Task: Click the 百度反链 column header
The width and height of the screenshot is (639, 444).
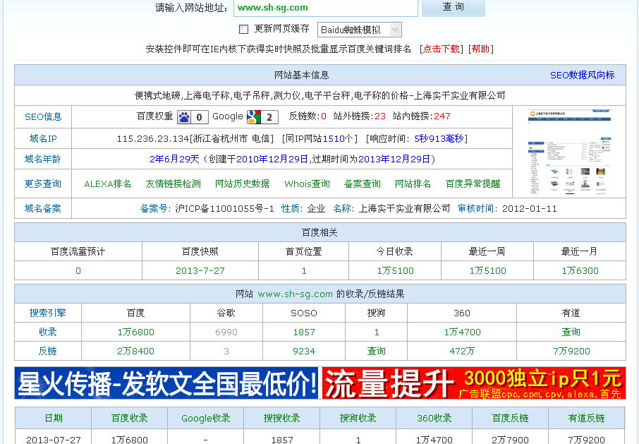Action: pyautogui.click(x=510, y=418)
